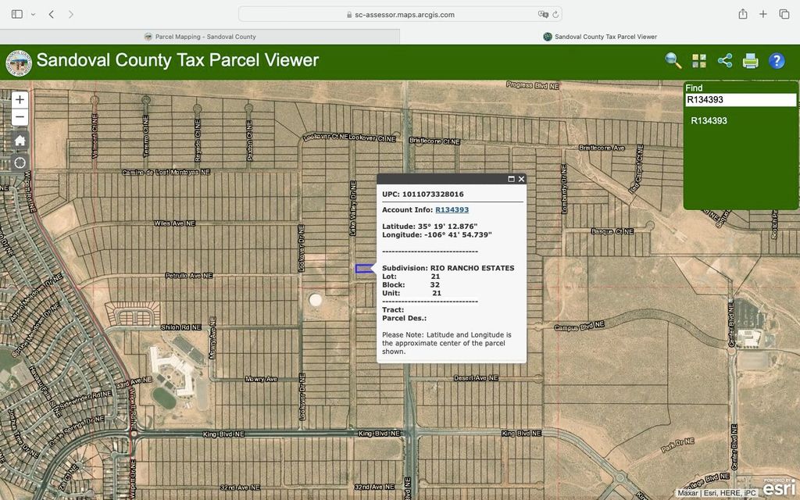This screenshot has width=800, height=500.
Task: Open the Account Info R134393 link
Action: tap(452, 209)
